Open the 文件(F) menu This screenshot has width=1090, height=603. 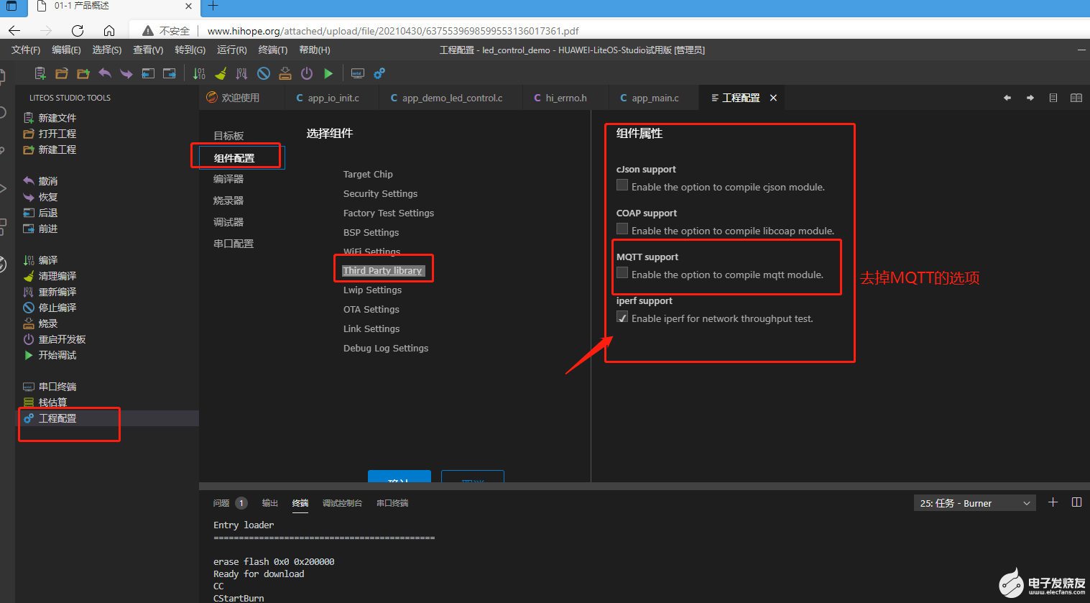click(26, 50)
